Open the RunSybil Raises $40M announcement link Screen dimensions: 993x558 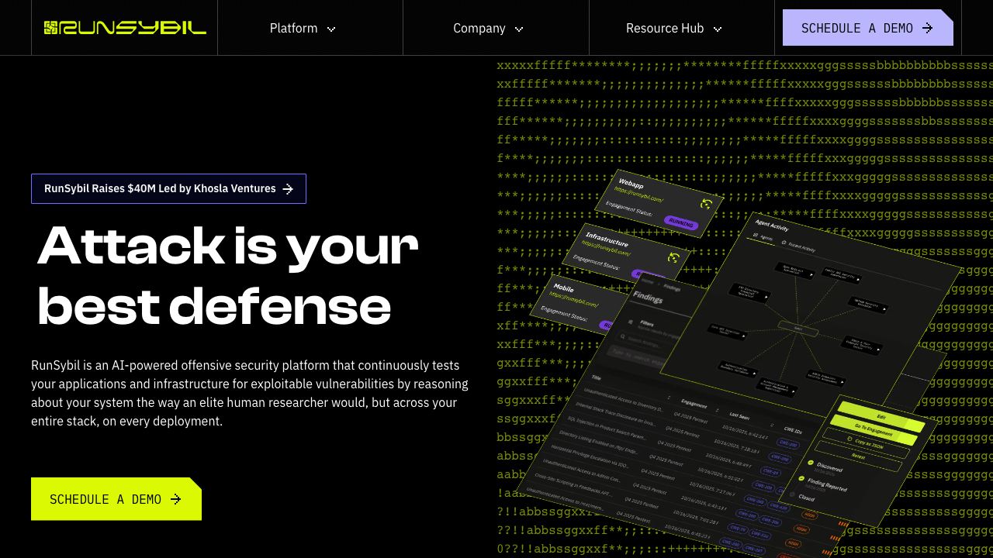[x=168, y=188]
